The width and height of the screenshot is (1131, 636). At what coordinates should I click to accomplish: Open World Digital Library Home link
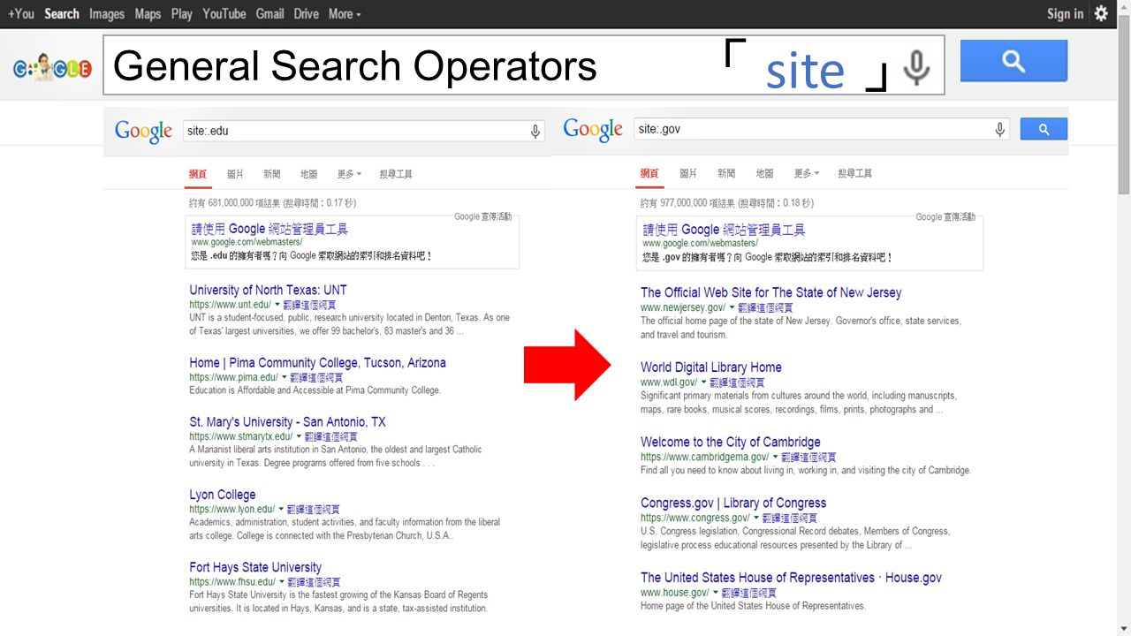point(711,367)
